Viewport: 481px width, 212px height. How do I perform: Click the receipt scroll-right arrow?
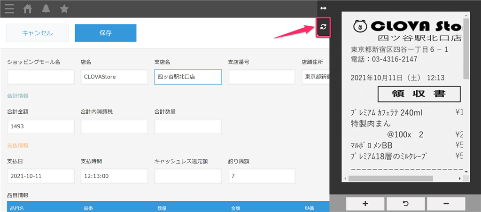point(460,178)
